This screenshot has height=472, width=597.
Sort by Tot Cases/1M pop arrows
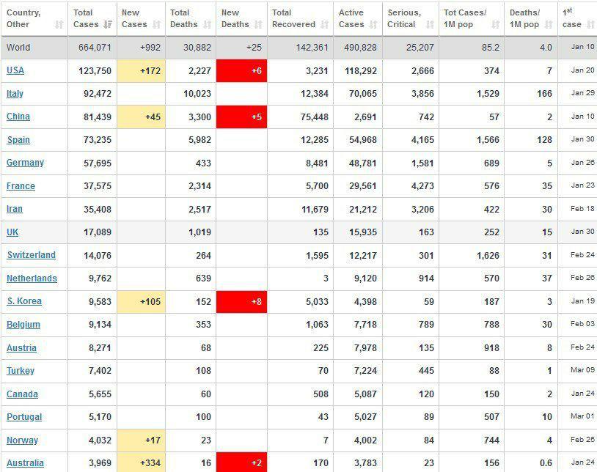click(495, 25)
